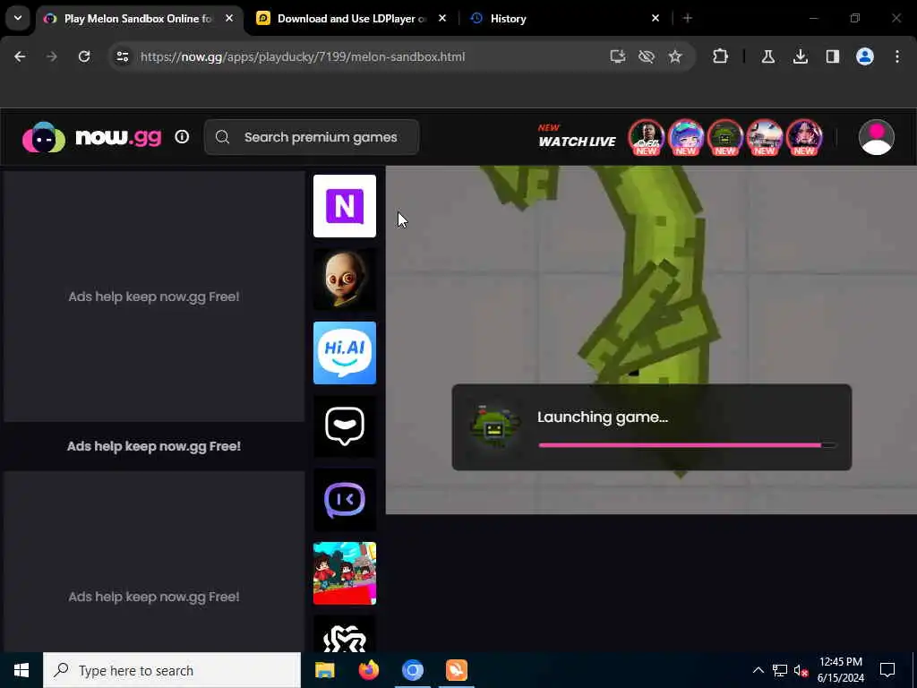This screenshot has height=688, width=917.
Task: Open the purple N app icon
Action: click(x=345, y=206)
